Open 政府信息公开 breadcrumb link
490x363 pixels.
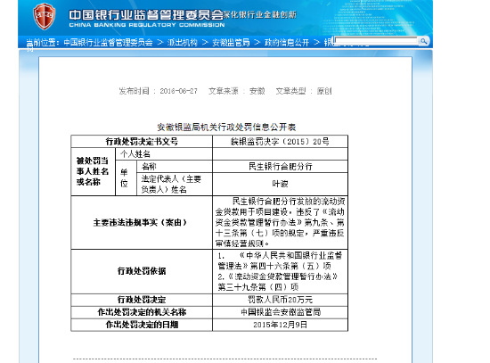coord(287,42)
